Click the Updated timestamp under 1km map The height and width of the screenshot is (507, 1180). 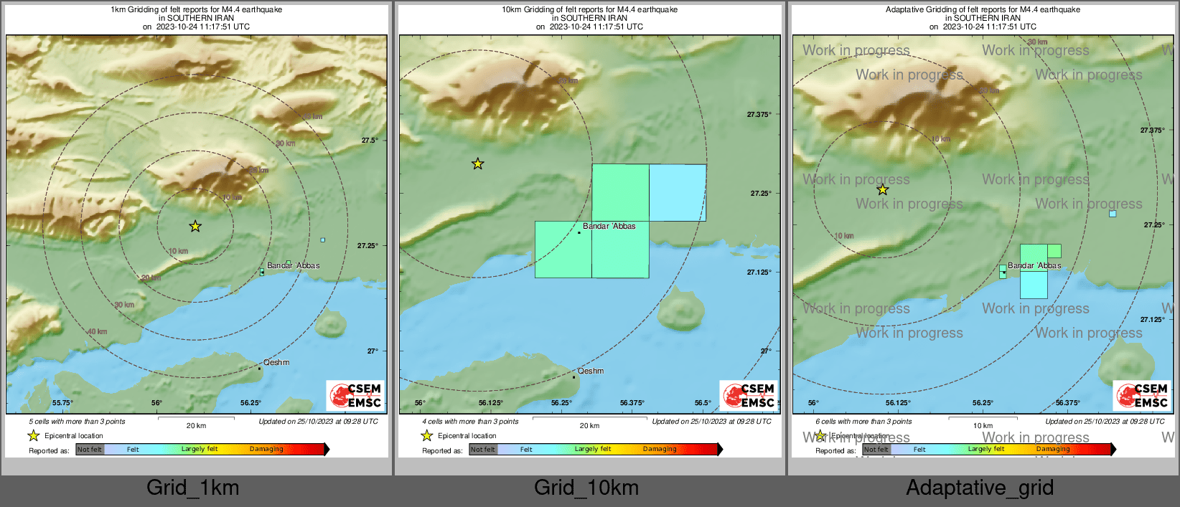coord(319,422)
